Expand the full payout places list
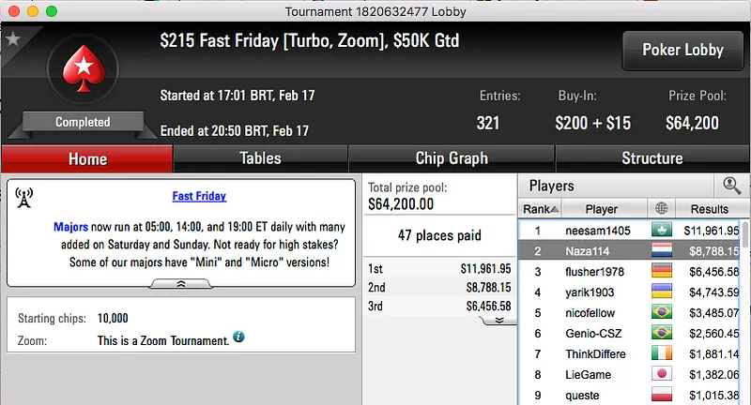The height and width of the screenshot is (405, 751). point(499,320)
